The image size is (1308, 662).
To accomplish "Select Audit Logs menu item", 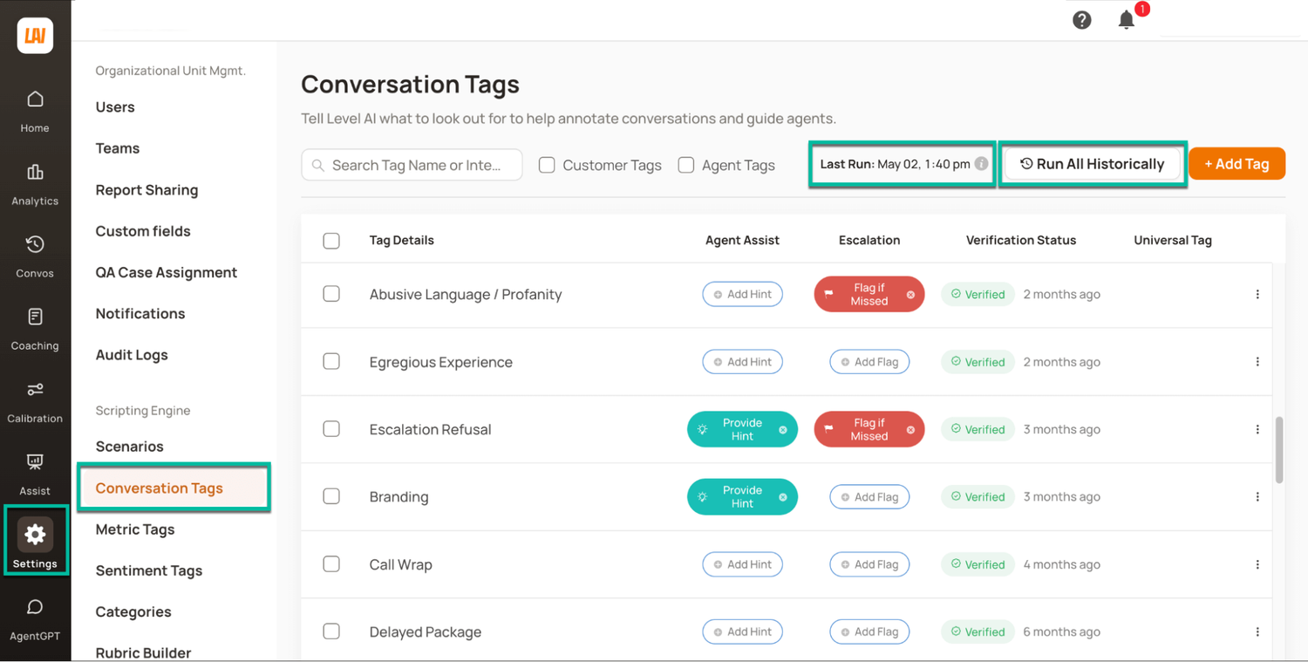I will 132,355.
